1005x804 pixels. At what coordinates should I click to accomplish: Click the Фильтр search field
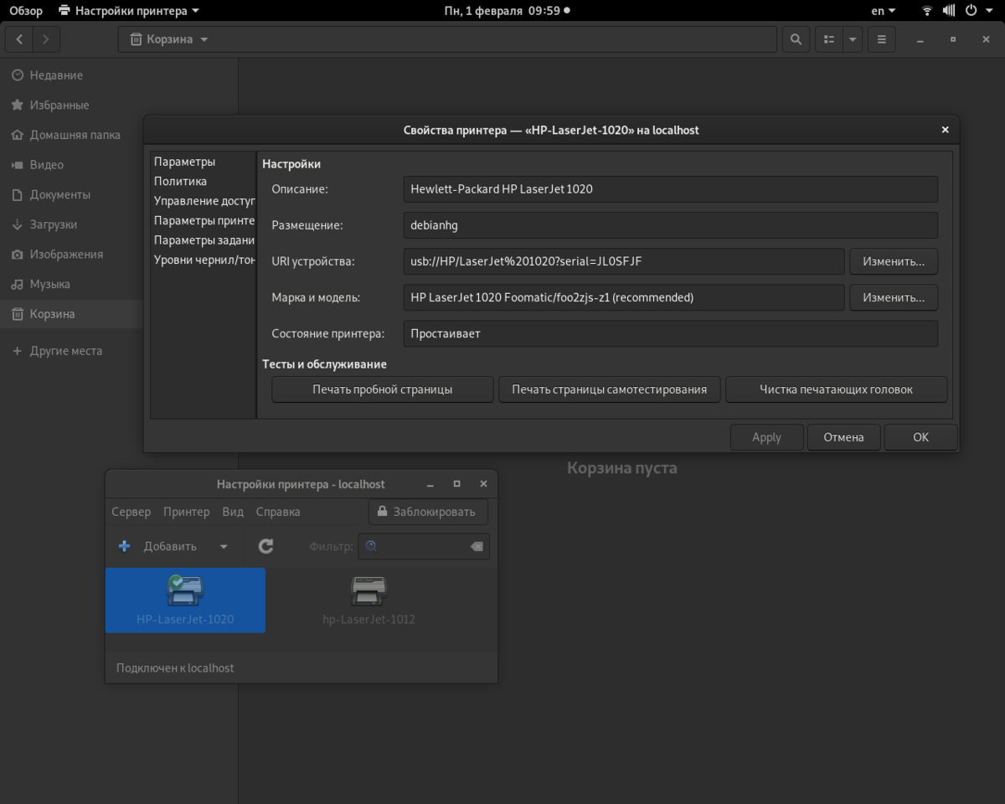pos(424,546)
